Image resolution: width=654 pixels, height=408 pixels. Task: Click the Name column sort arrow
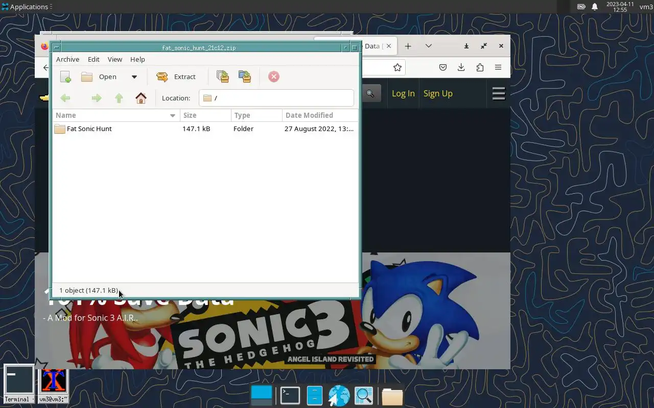[x=173, y=116]
